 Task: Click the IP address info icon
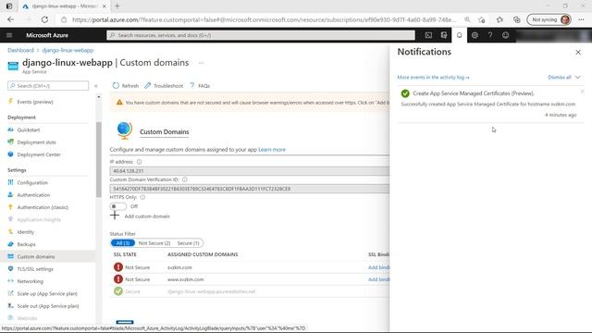pos(139,162)
